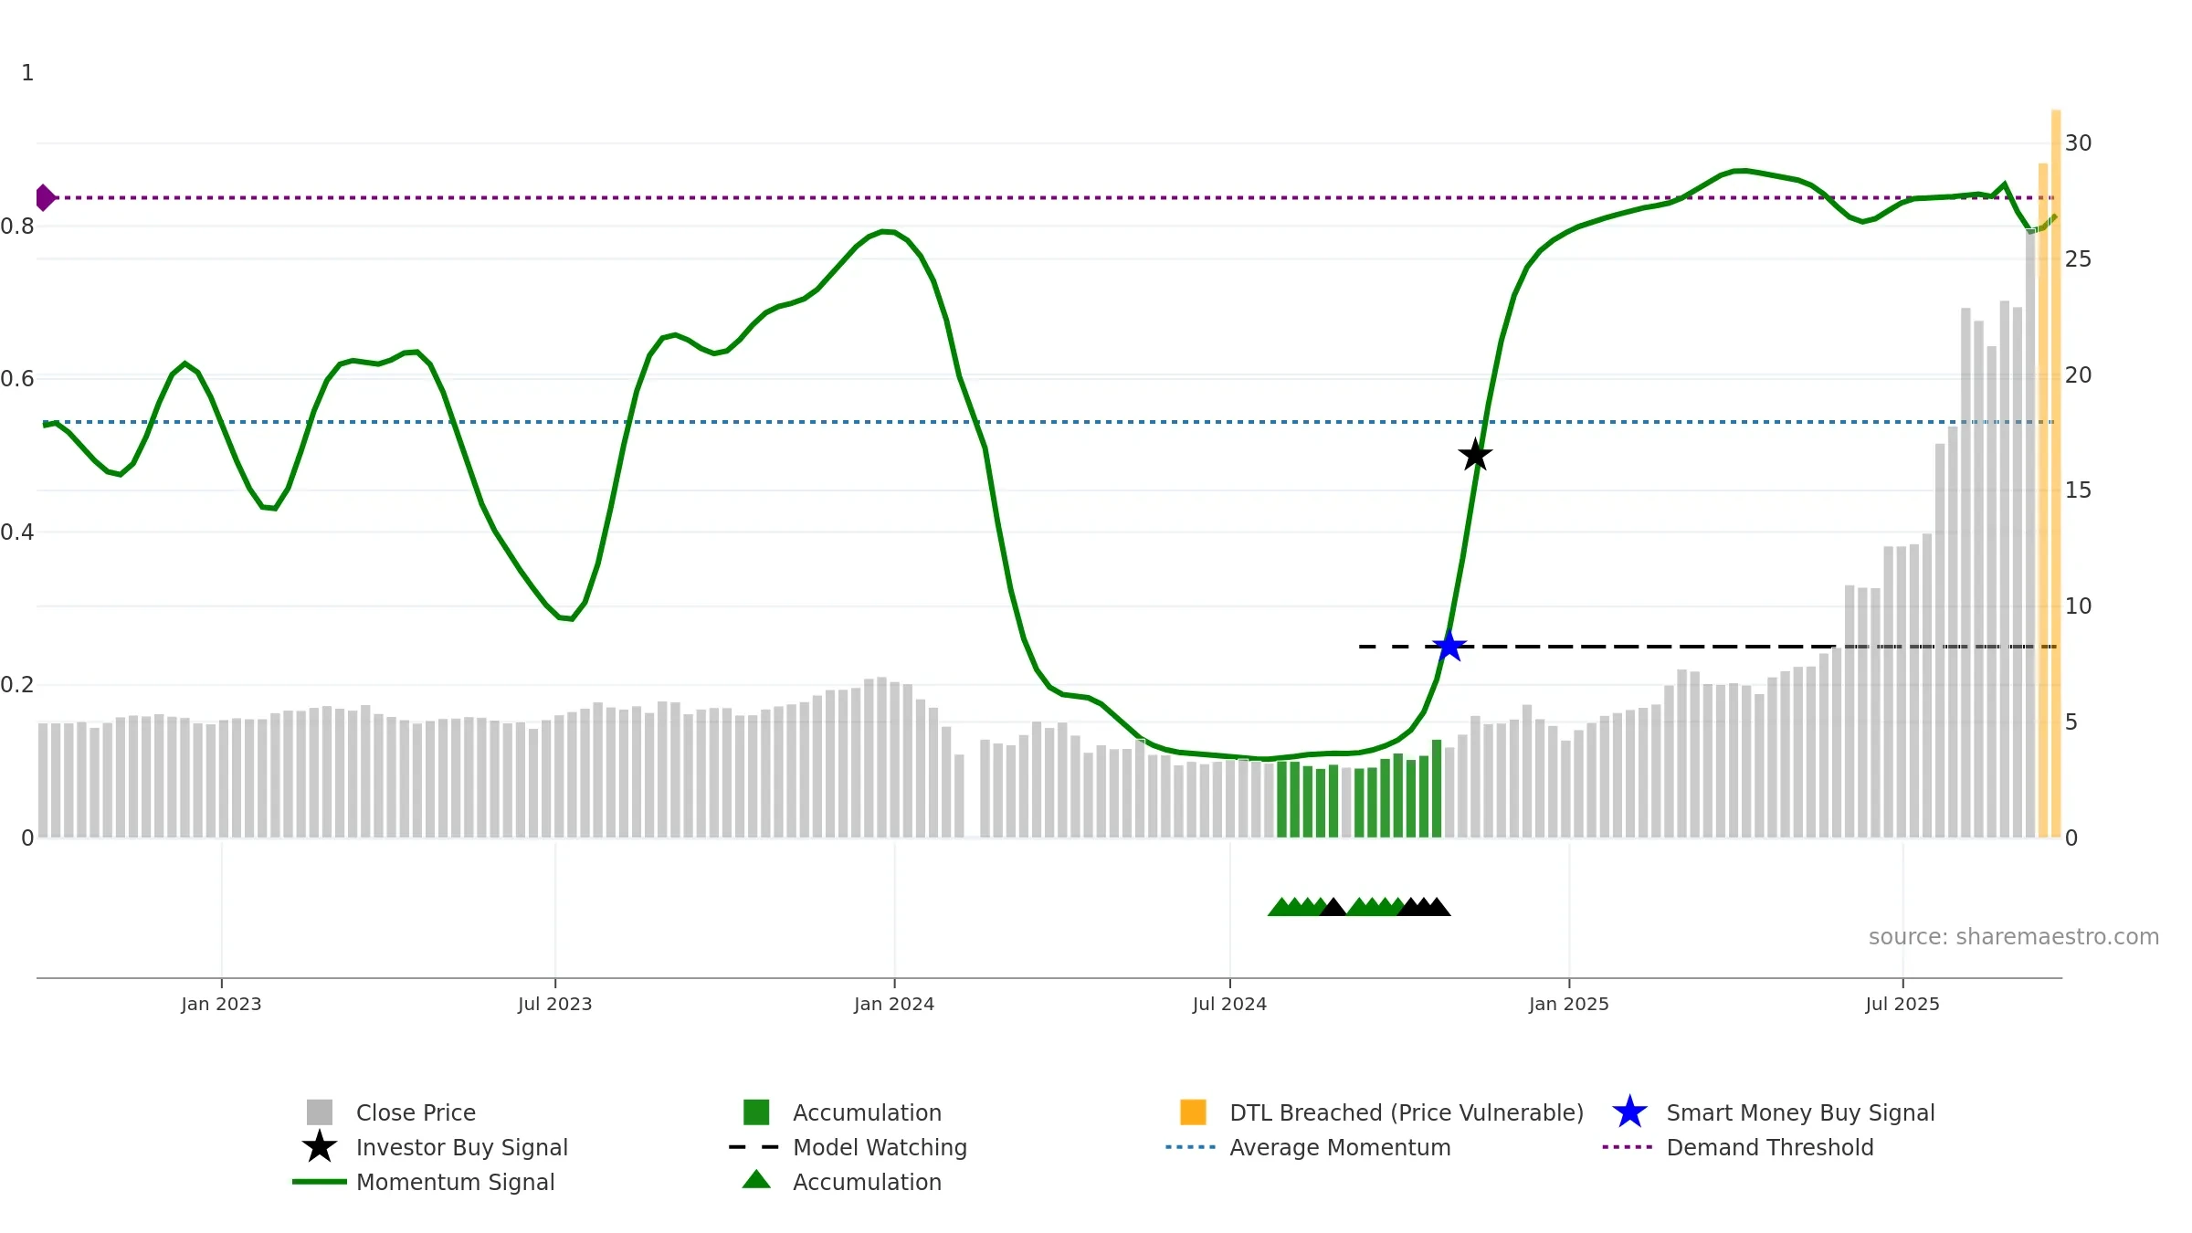Toggle the Smart Money Buy Signal legend label
This screenshot has height=1233, width=2192.
[1800, 1112]
